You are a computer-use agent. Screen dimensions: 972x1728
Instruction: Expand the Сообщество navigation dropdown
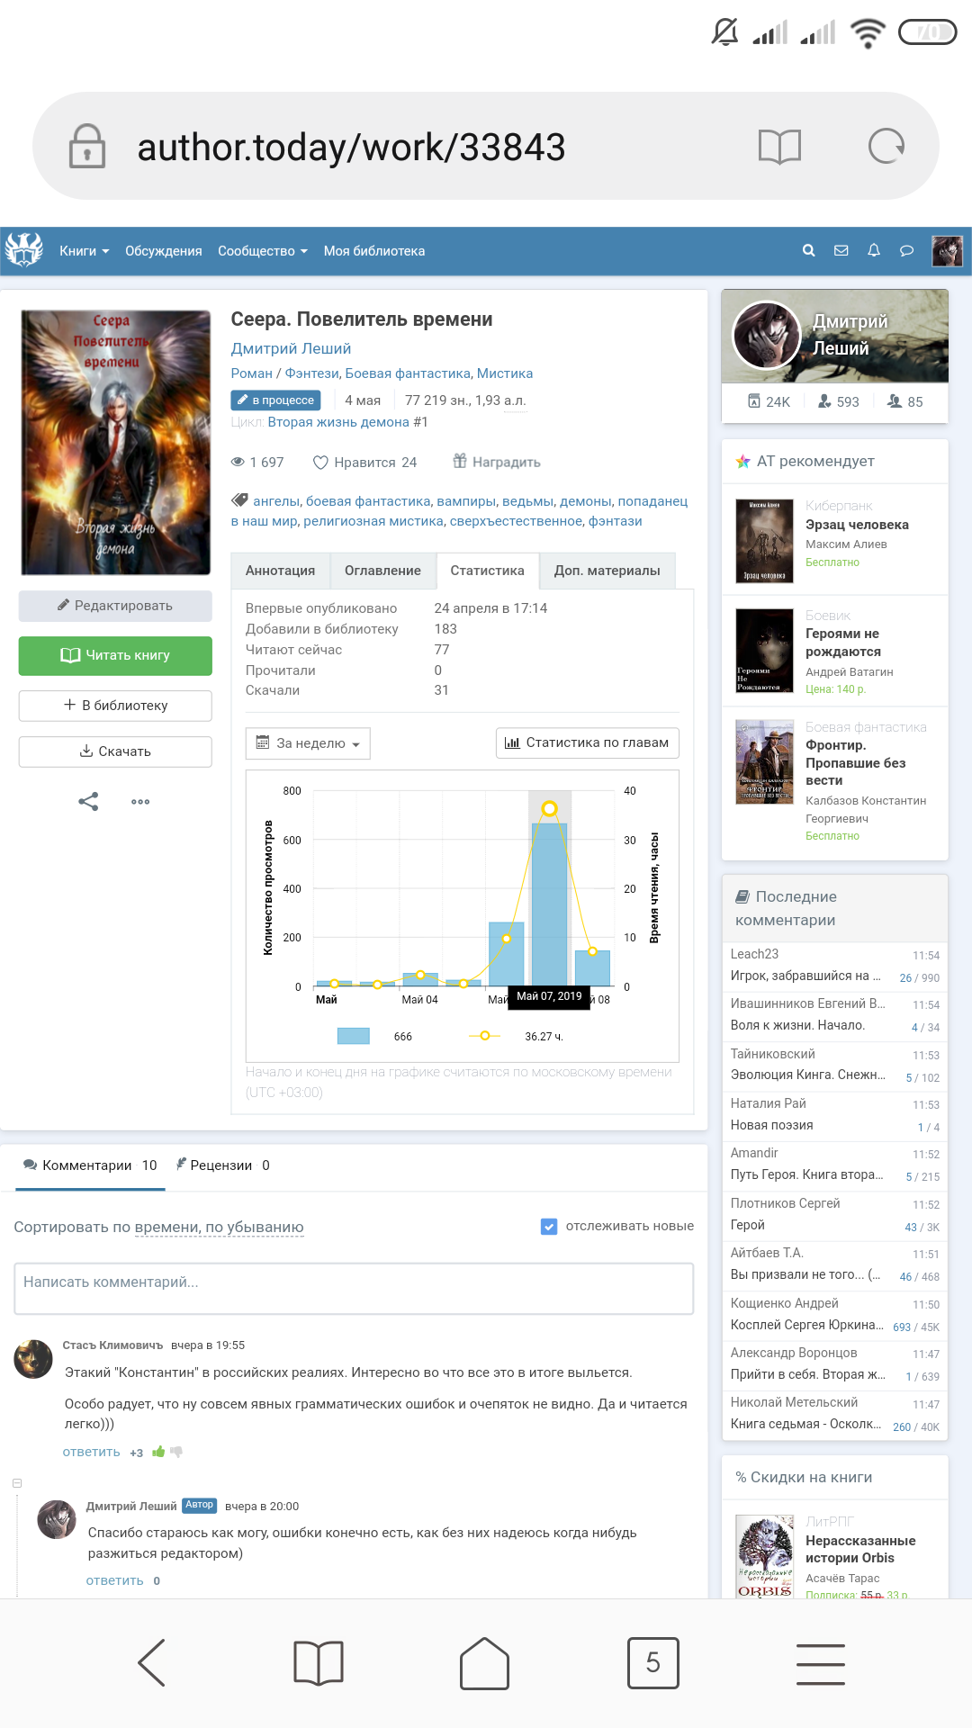point(262,251)
